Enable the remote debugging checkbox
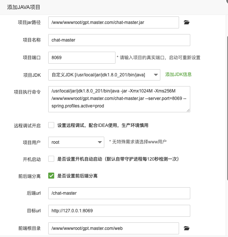Image resolution: width=228 pixels, height=237 pixels. (51, 125)
